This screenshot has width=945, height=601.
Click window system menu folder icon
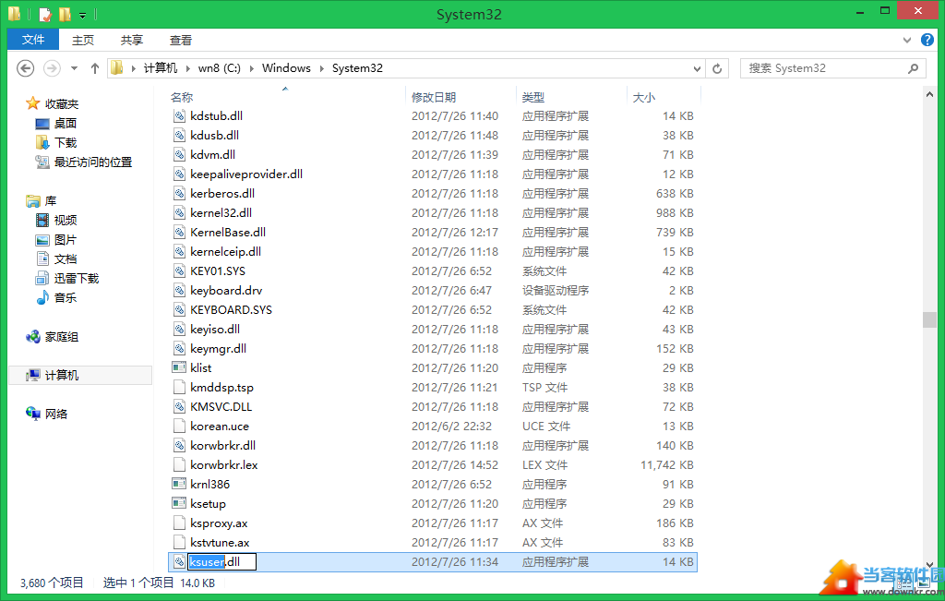point(15,14)
